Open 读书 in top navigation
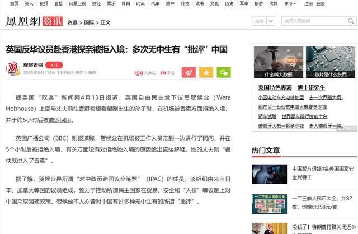 tap(200, 4)
